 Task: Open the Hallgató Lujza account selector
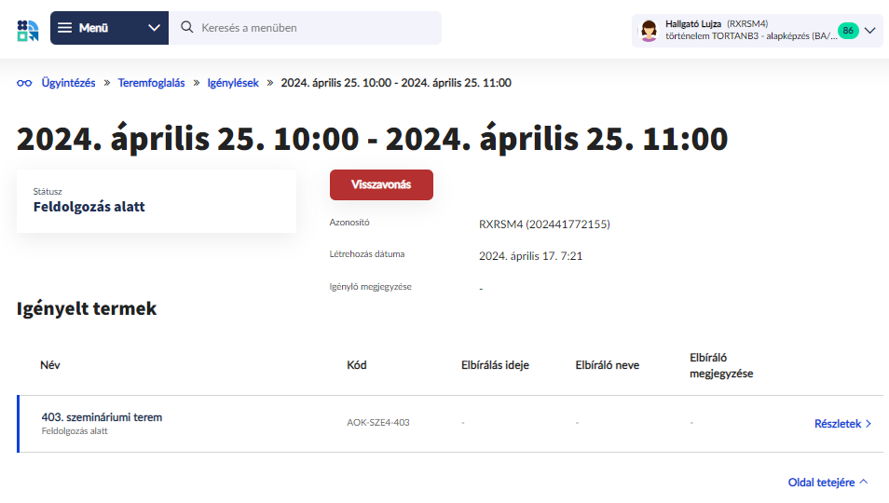(736, 30)
